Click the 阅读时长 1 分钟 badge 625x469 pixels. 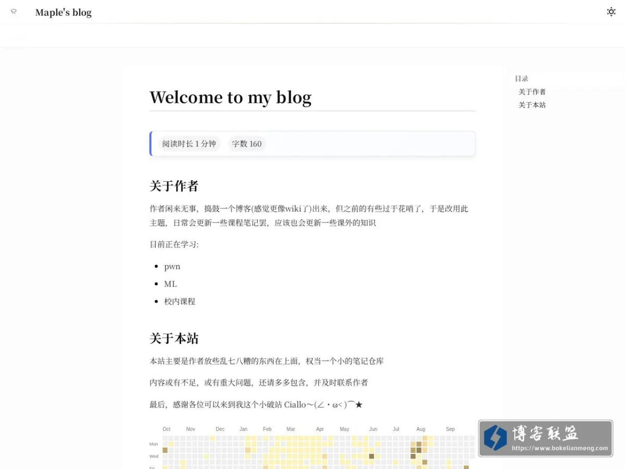pyautogui.click(x=189, y=144)
